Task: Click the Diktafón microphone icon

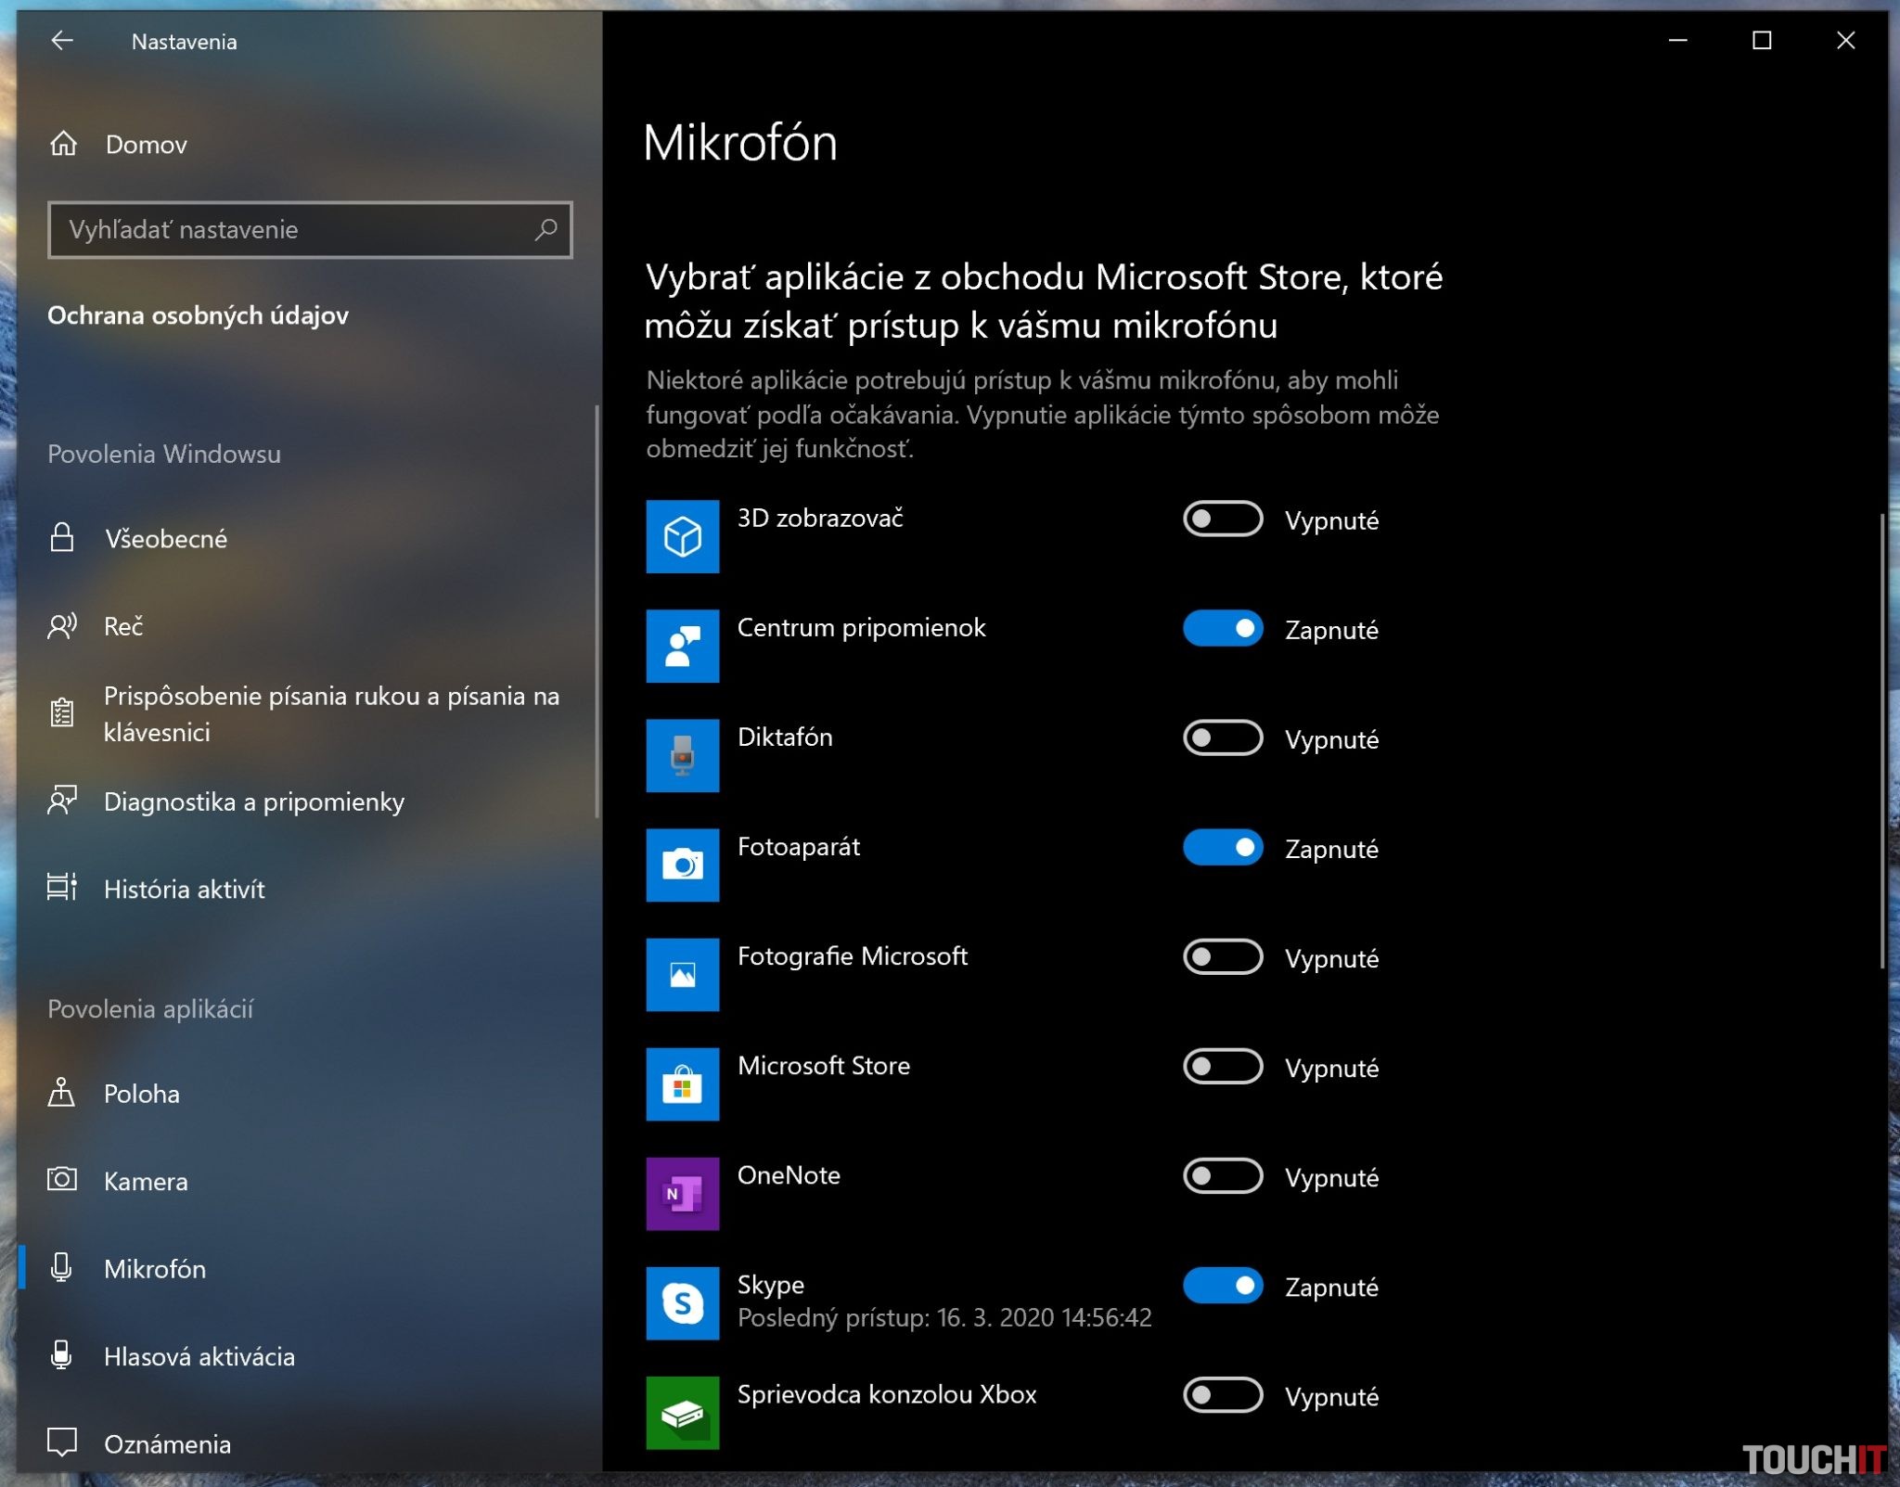Action: click(x=682, y=755)
